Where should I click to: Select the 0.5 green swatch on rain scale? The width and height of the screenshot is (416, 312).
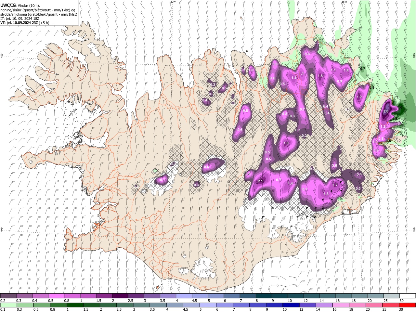click(42, 305)
